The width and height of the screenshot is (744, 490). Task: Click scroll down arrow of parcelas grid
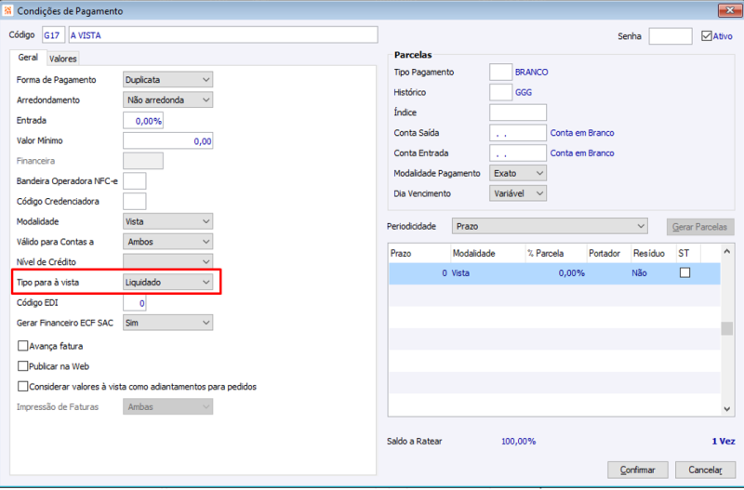point(727,409)
